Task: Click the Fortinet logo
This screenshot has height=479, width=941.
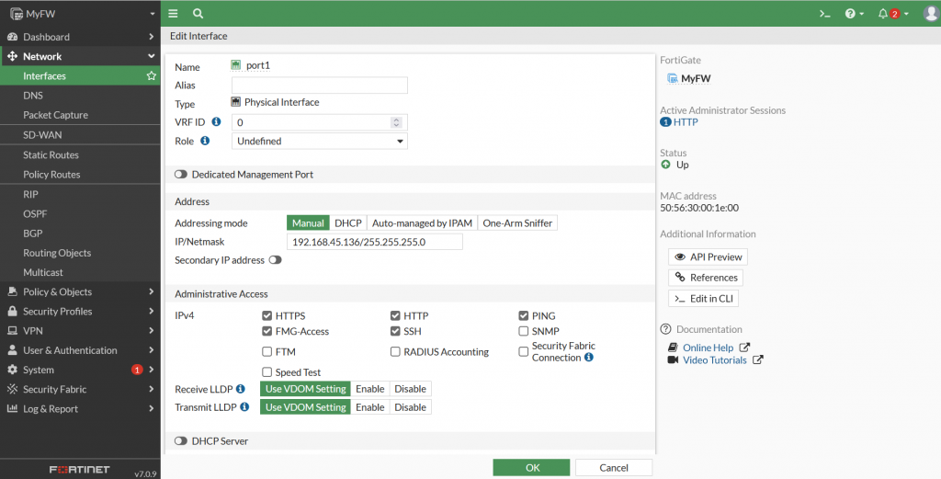Action: (80, 470)
